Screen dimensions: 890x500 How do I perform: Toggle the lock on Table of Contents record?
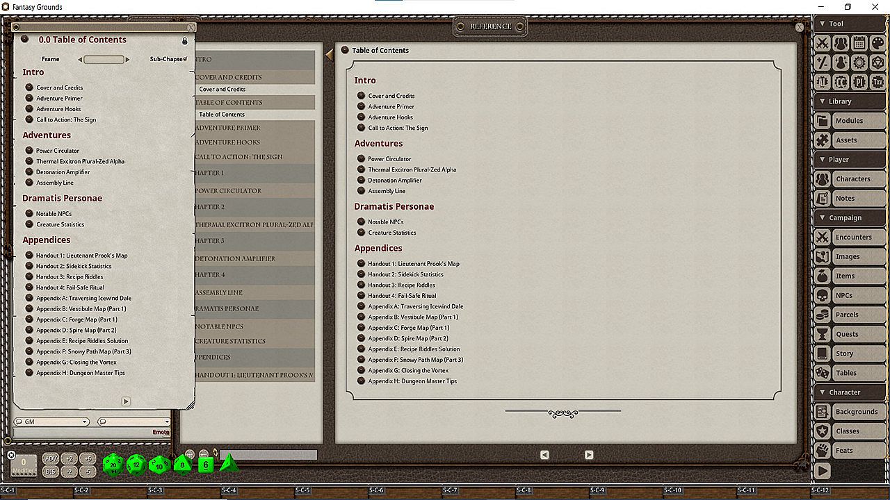coord(185,41)
